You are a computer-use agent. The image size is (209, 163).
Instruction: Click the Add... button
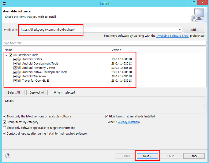[194, 30]
